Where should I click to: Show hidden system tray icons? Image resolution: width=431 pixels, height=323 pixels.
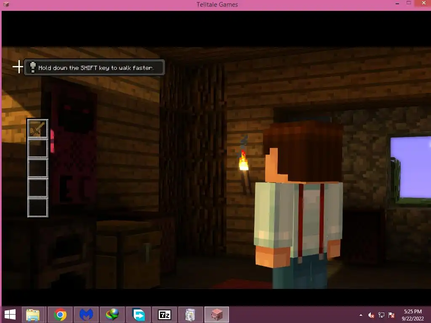point(361,315)
